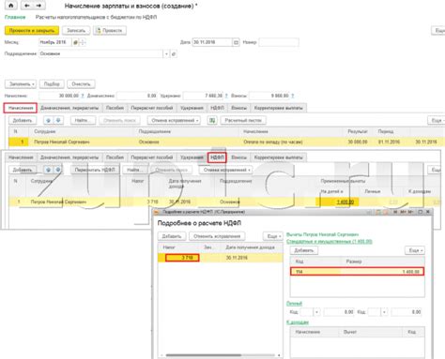Click the Месяц field showing Ноябрь 2016

[55, 42]
